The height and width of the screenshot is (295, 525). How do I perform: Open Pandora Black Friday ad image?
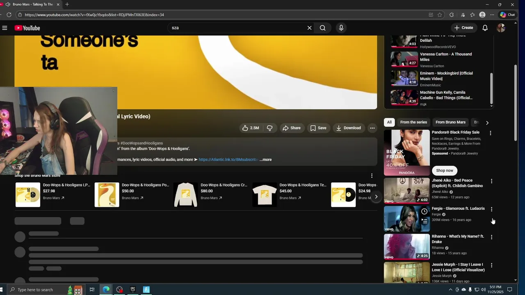(406, 152)
